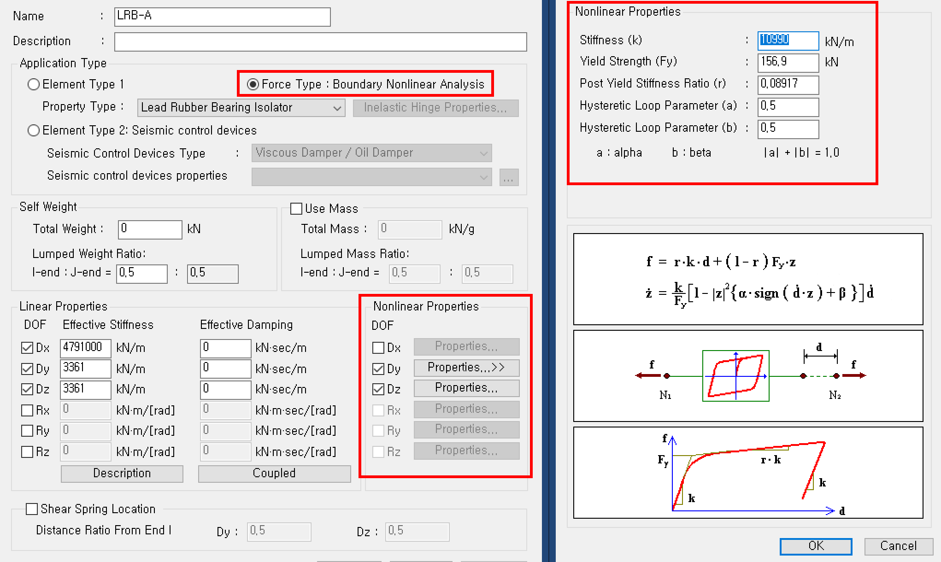This screenshot has height=562, width=941.
Task: Open the seismic control devices properties browse button
Action: tap(508, 177)
